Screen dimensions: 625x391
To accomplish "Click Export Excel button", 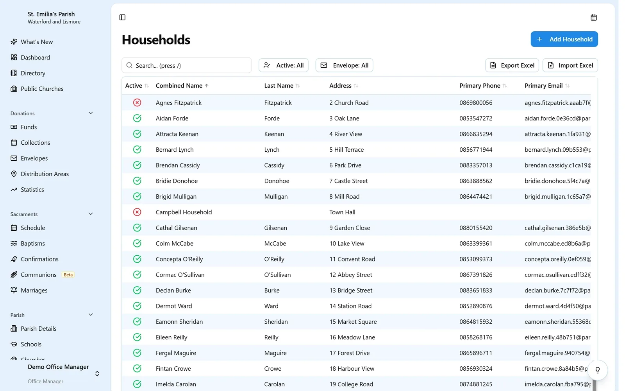I will coord(512,65).
